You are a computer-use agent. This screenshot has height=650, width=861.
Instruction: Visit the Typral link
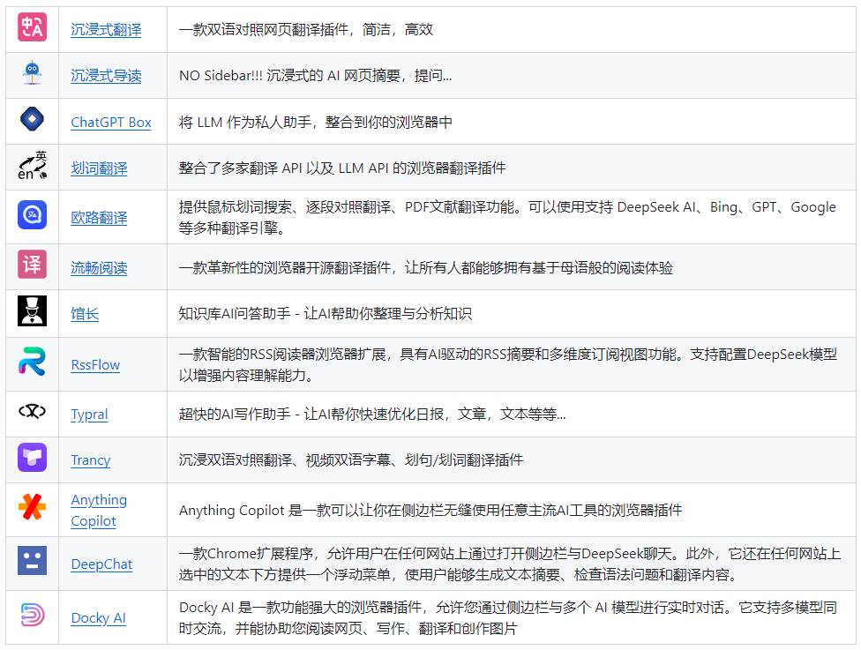(x=89, y=414)
